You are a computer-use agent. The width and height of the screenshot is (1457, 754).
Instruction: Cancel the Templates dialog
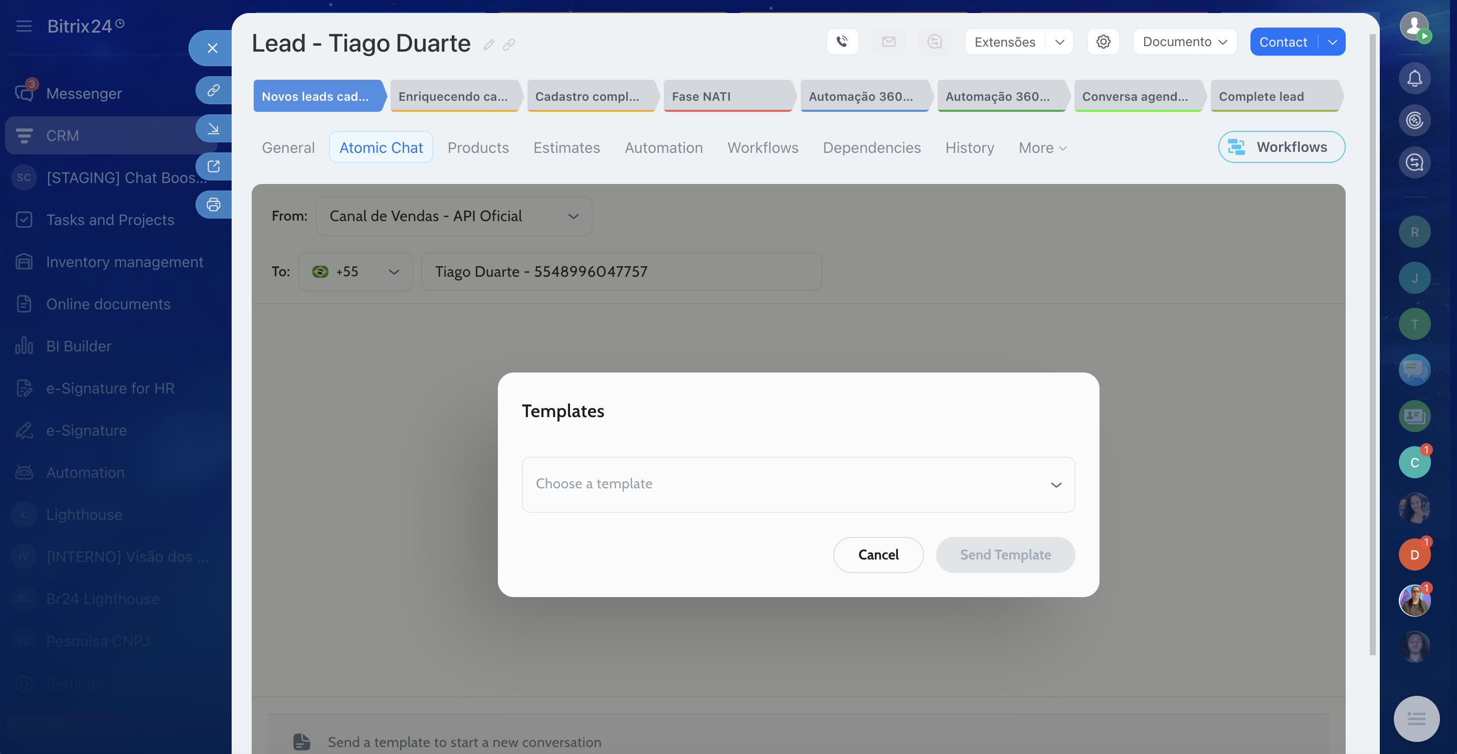tap(878, 554)
